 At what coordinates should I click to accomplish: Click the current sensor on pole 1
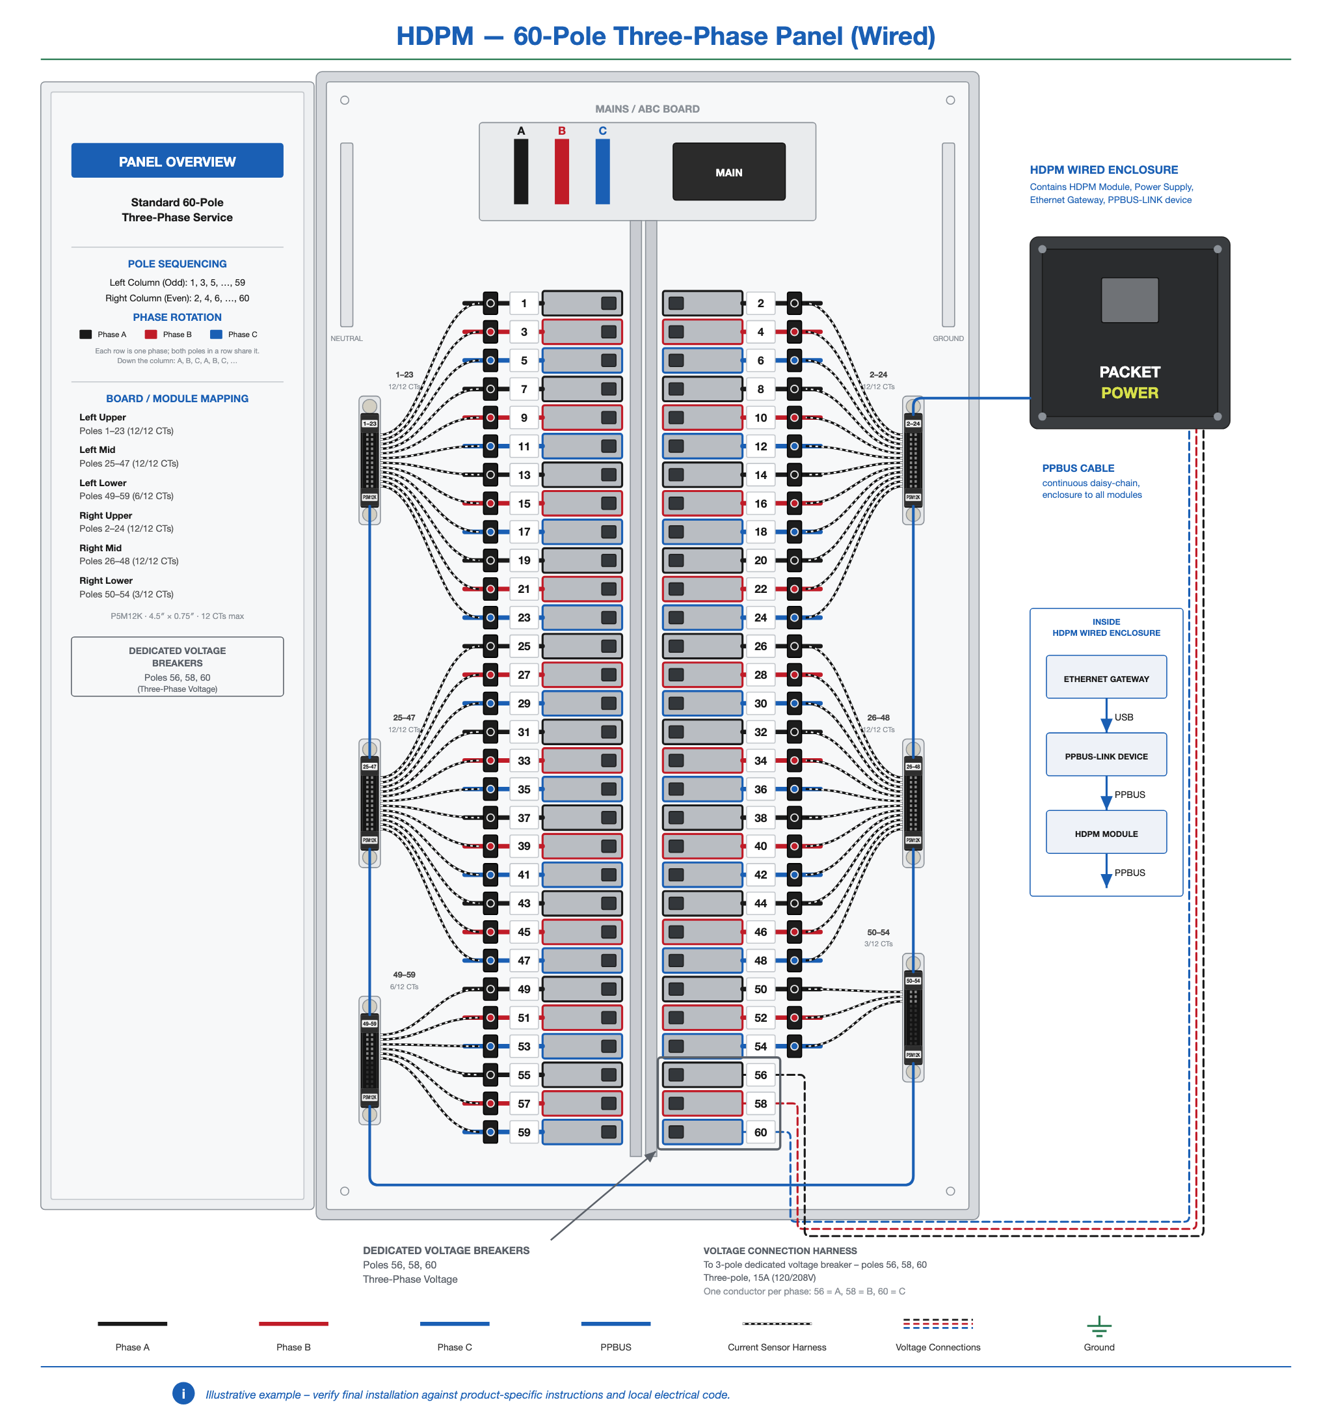point(490,303)
